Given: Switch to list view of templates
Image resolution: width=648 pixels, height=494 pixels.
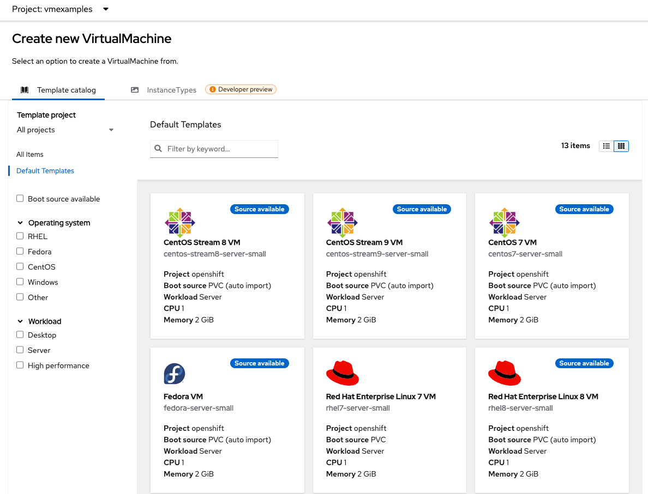Looking at the screenshot, I should (x=607, y=146).
